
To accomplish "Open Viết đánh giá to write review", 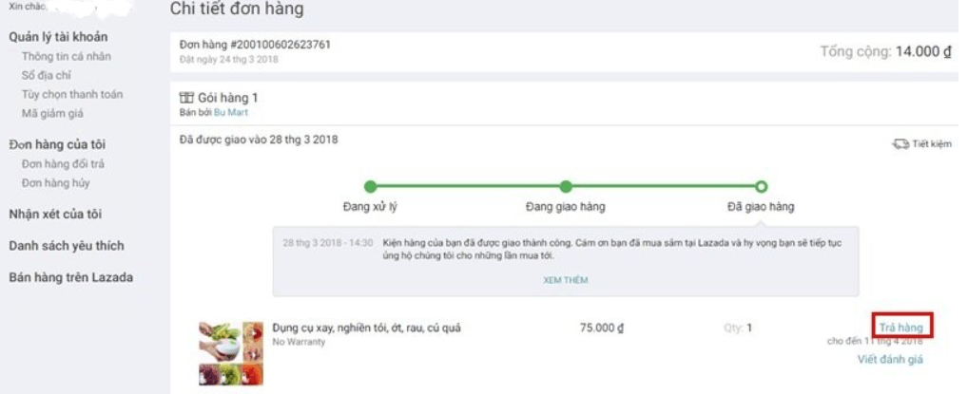I will tap(890, 359).
